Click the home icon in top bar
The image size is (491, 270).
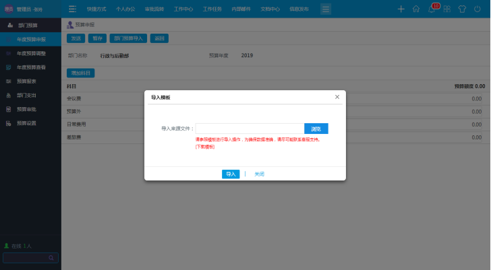coord(416,9)
